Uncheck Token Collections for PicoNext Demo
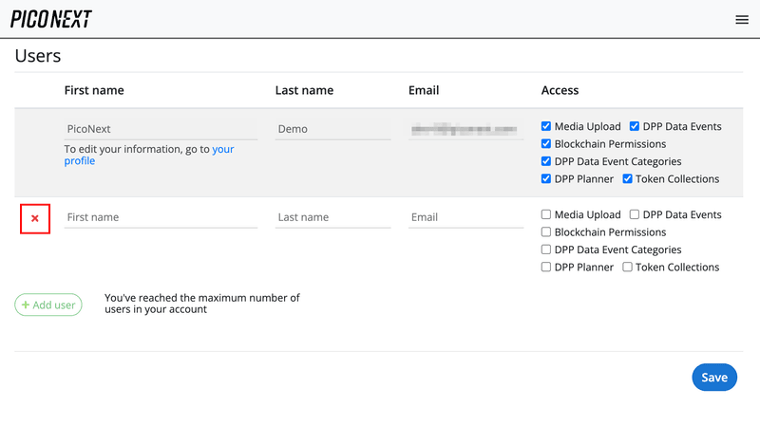 pyautogui.click(x=628, y=178)
